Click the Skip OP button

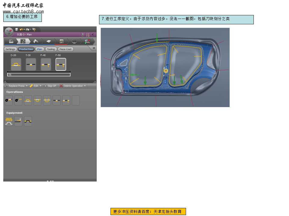[x=50, y=86]
